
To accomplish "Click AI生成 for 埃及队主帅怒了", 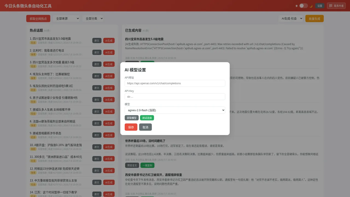I will coord(109,76).
